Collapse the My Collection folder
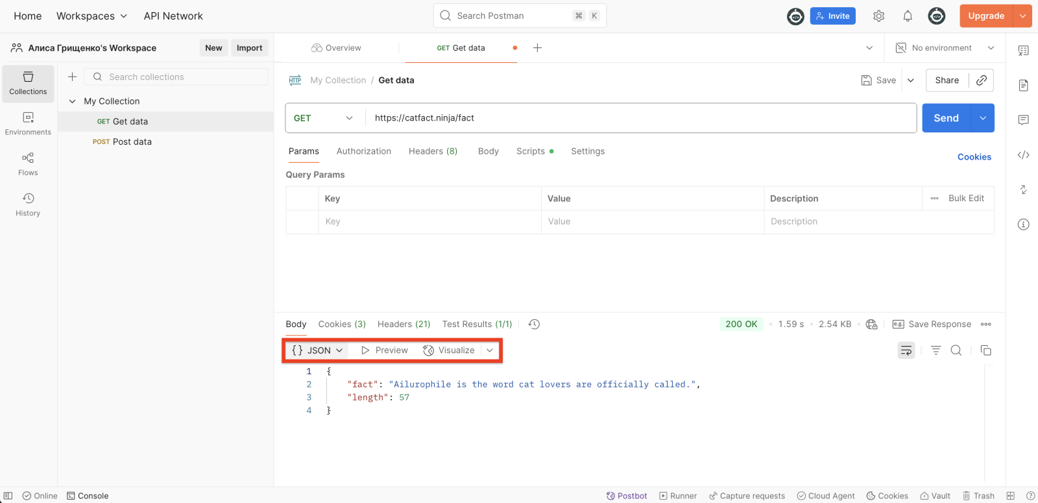 click(x=73, y=101)
